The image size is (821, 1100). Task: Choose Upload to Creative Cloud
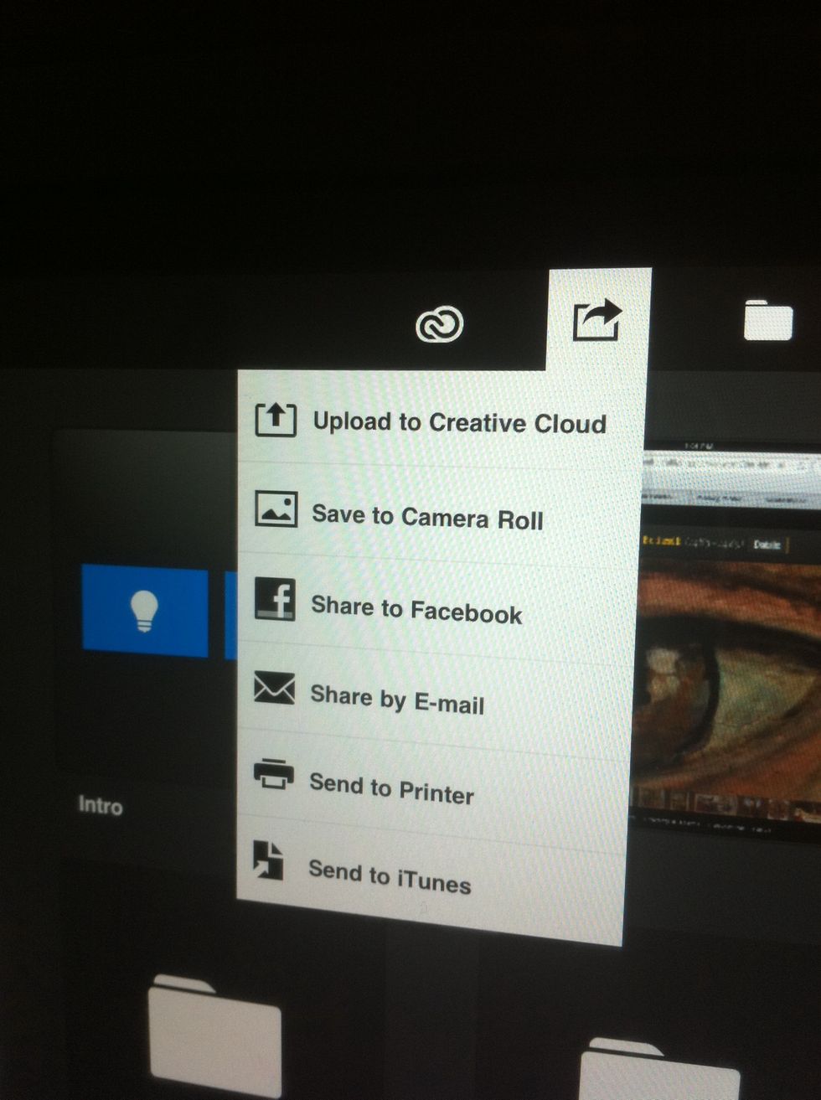[461, 423]
